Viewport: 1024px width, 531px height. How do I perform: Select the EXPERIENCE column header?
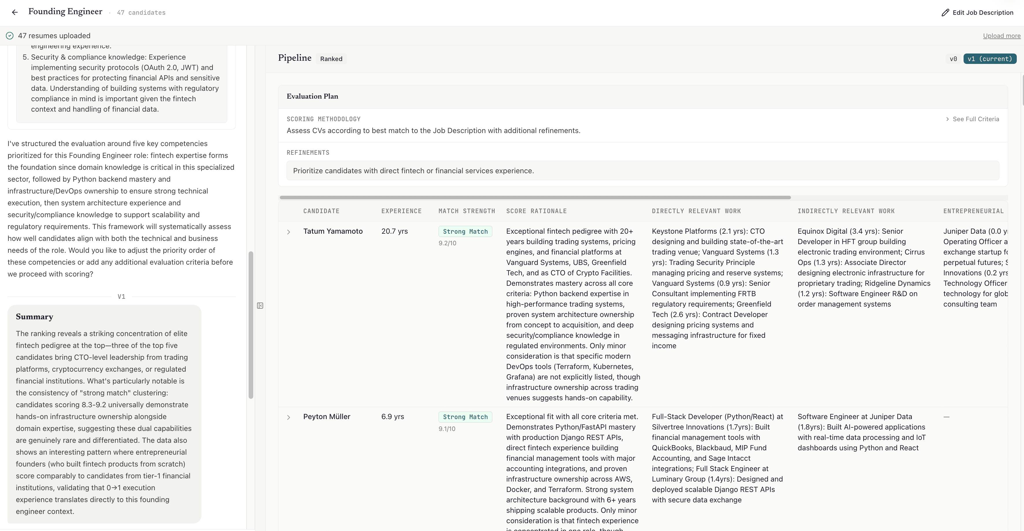click(401, 211)
